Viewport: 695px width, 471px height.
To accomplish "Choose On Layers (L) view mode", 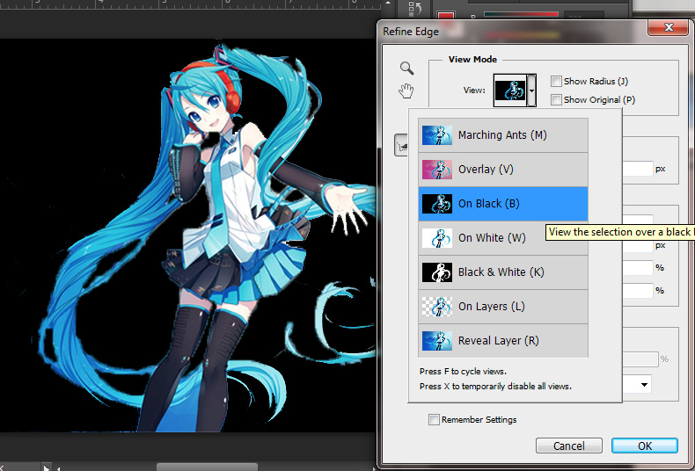I will click(x=503, y=307).
